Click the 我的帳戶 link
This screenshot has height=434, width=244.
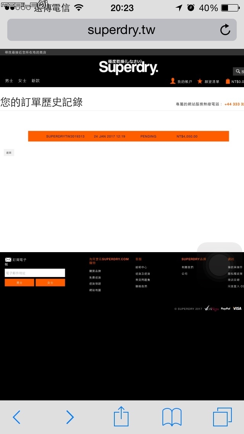[x=185, y=82]
